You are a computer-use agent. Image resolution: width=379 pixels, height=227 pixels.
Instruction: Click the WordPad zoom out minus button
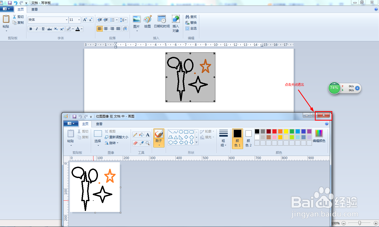coord(344,223)
